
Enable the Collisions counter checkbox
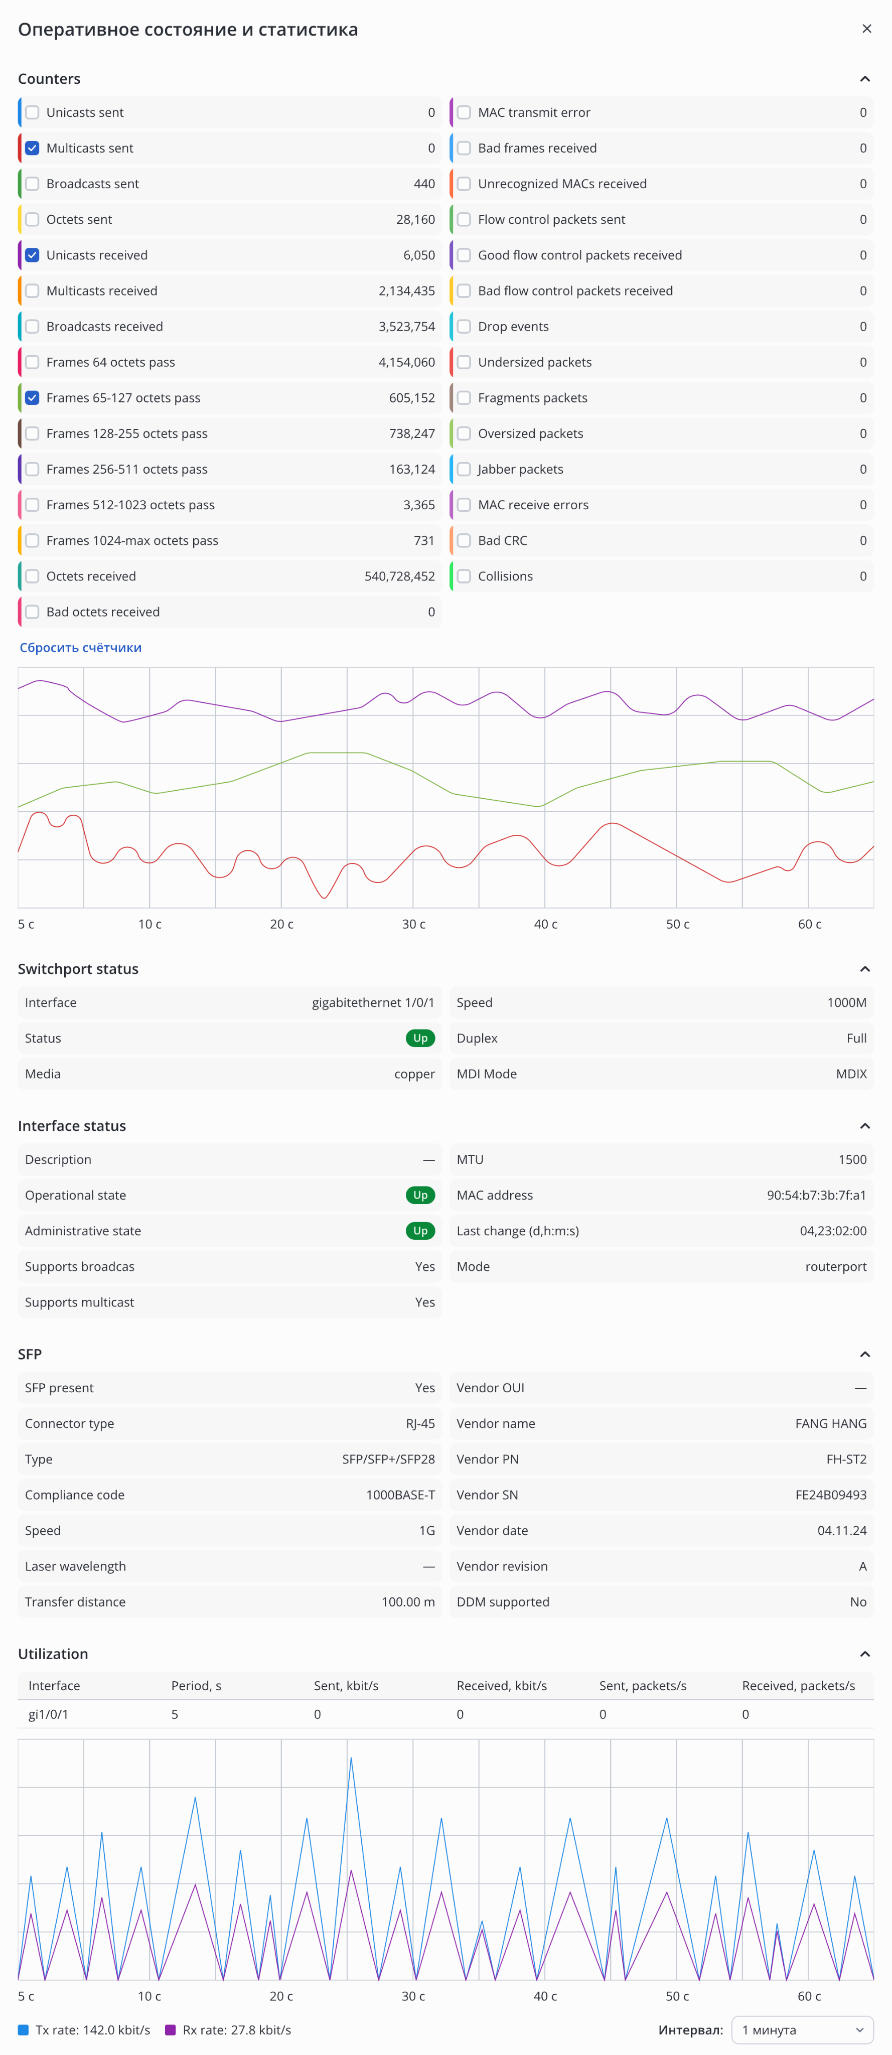[464, 576]
